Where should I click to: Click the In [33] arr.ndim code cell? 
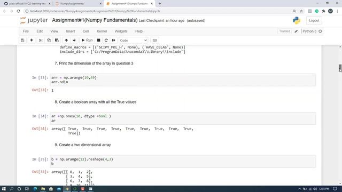pos(183,80)
